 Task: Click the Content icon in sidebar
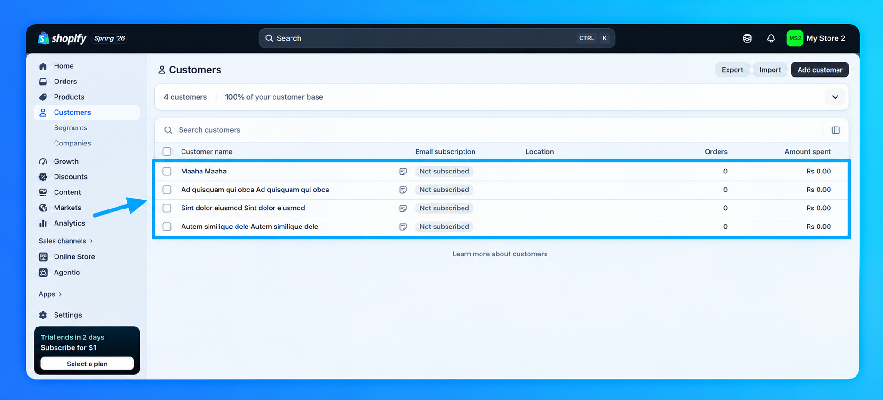pos(43,192)
